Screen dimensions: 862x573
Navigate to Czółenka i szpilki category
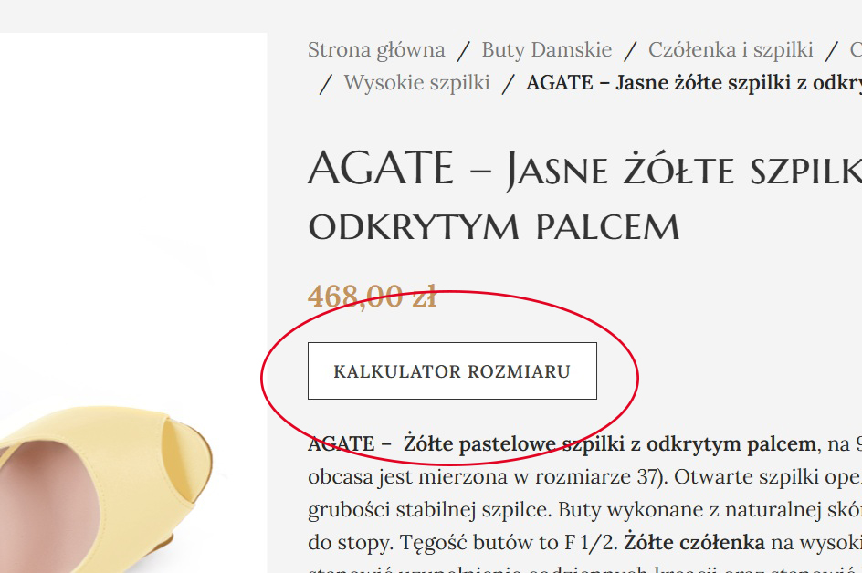731,50
